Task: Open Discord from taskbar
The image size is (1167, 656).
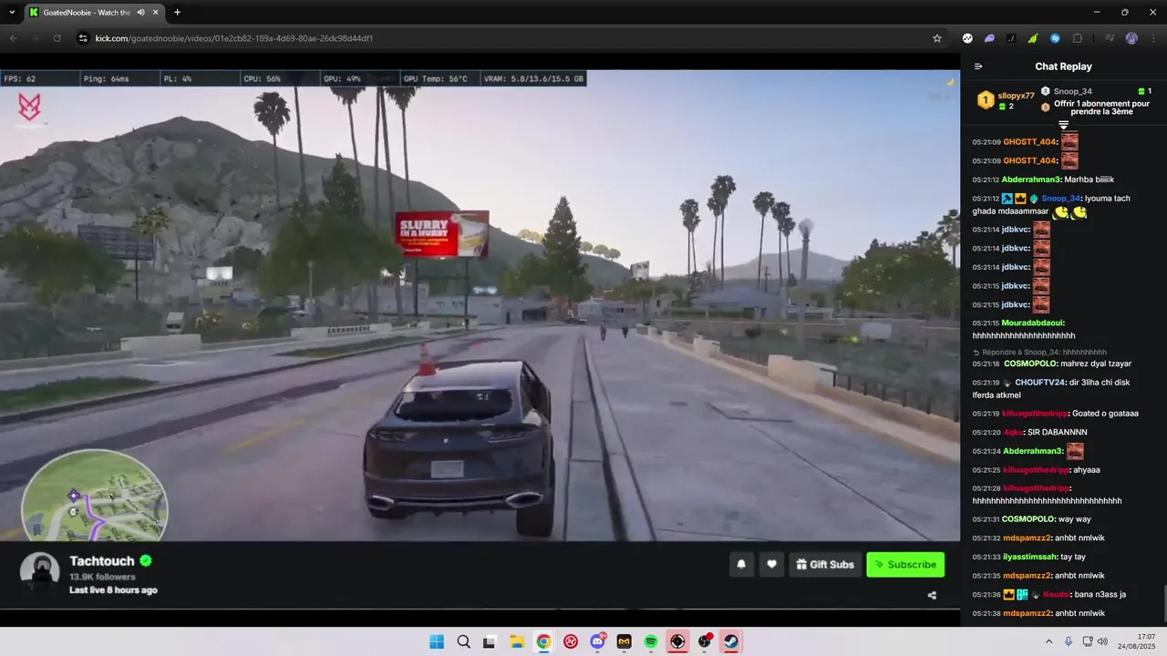Action: click(597, 641)
